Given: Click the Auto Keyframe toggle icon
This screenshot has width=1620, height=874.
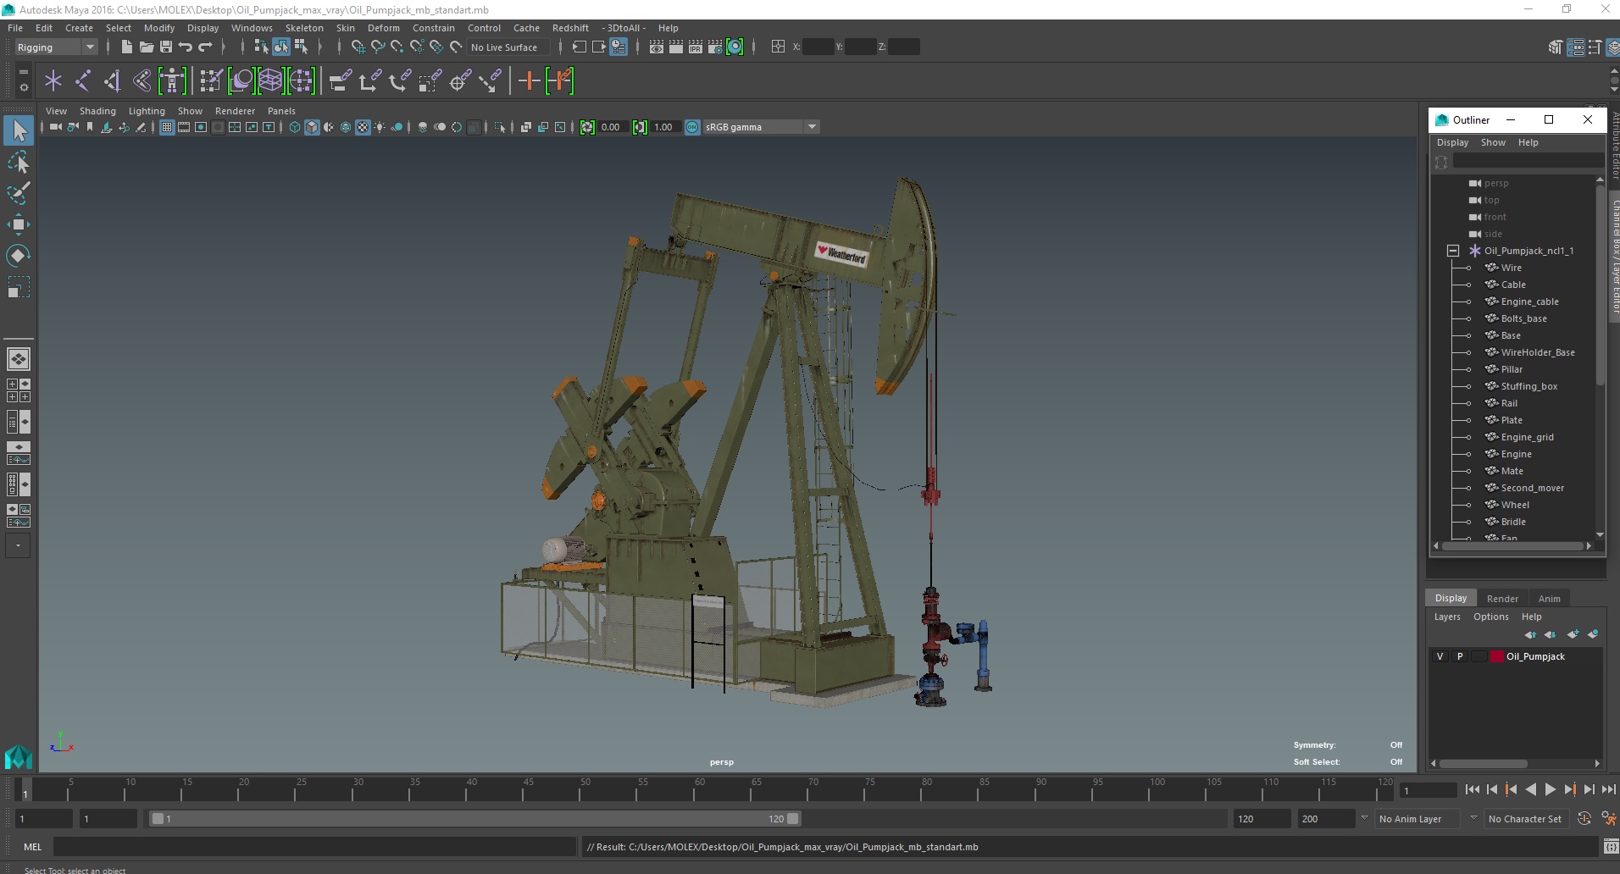Looking at the screenshot, I should coord(1584,819).
